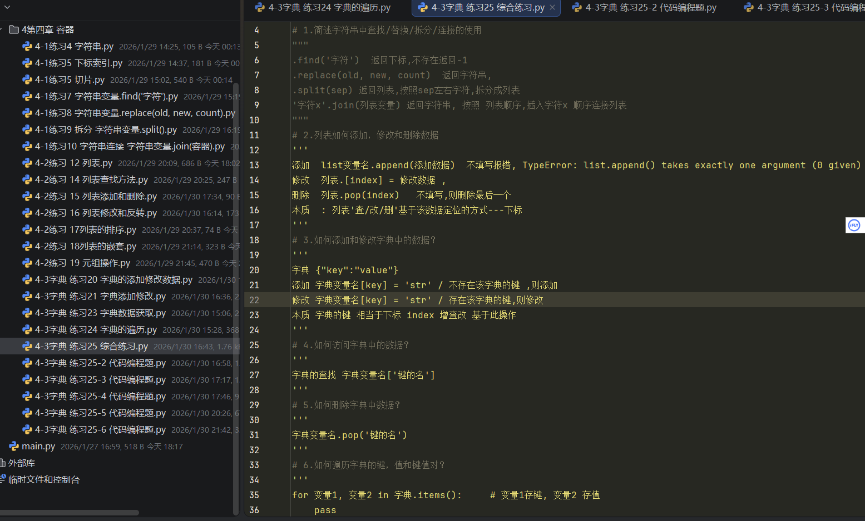The height and width of the screenshot is (521, 865).
Task: Open 临时文件和控制台 node
Action: (44, 479)
